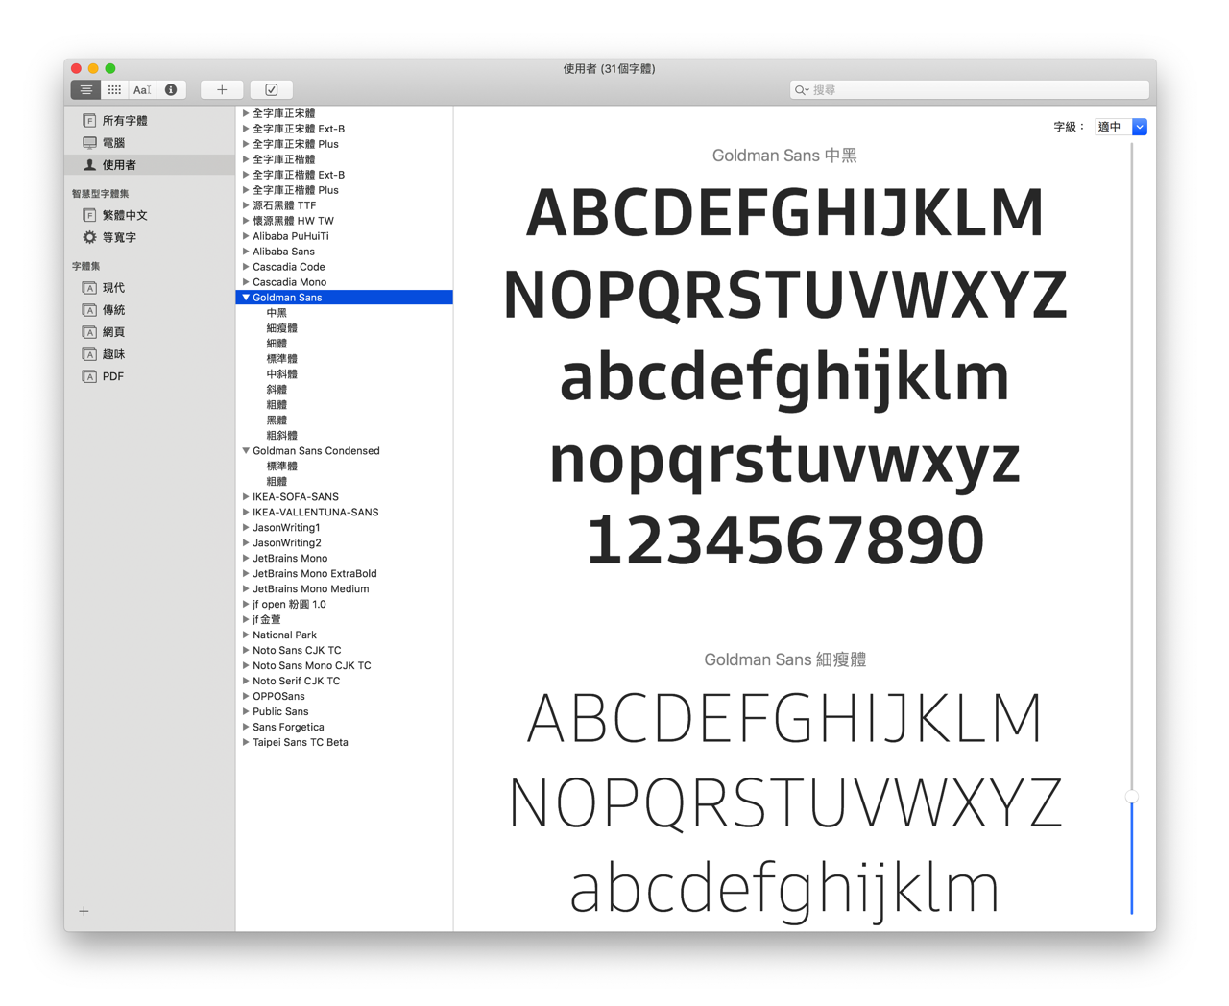Open PDF font collection
1229x1006 pixels.
click(150, 376)
